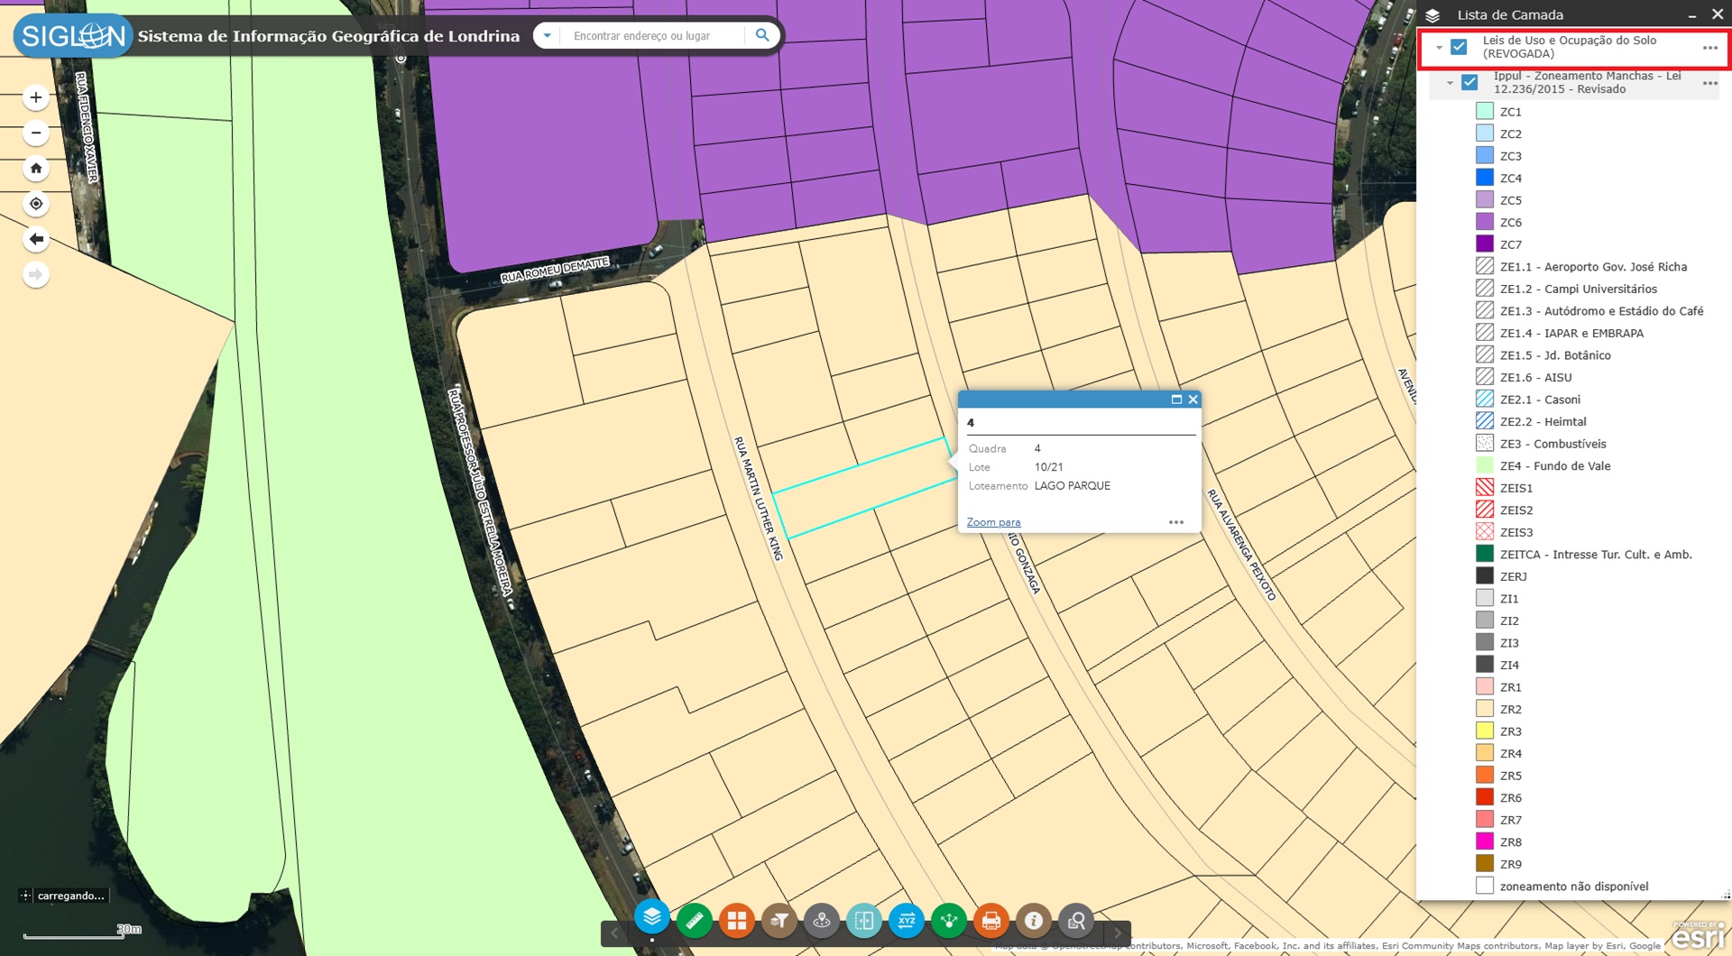1732x956 pixels.
Task: Select ZI4 legend entry
Action: (x=1509, y=665)
